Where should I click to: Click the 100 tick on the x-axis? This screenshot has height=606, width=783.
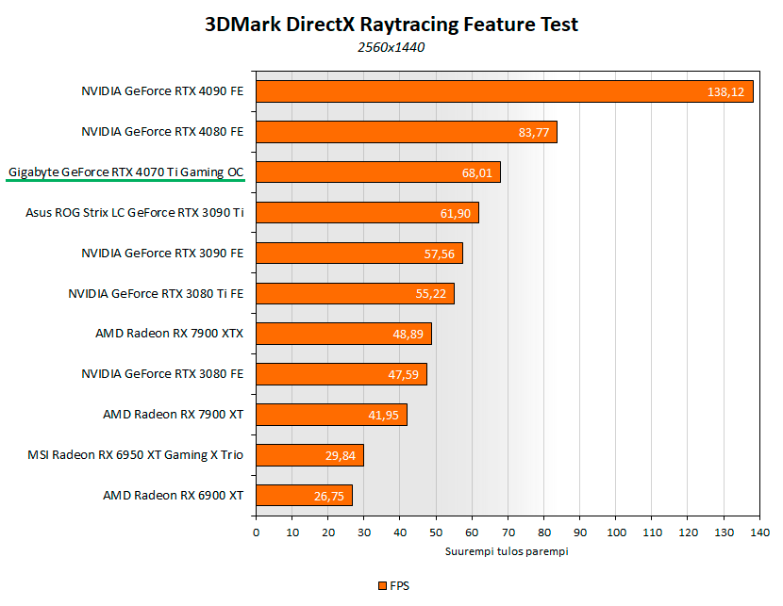coord(616,532)
